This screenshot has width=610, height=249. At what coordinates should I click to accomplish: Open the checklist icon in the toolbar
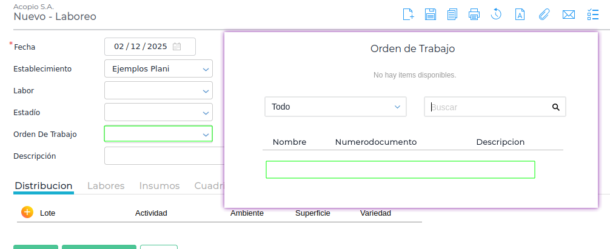point(593,15)
